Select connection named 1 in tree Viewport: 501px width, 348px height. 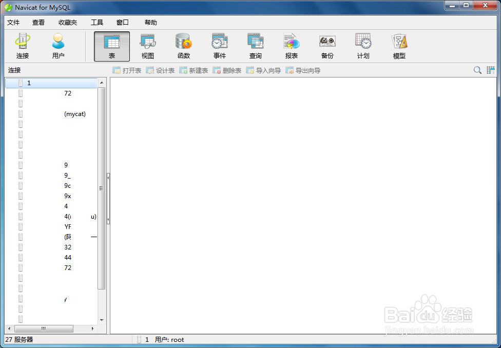51,83
